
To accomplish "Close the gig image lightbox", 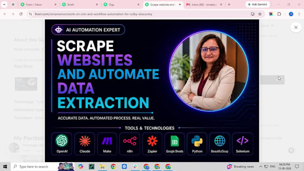I will pos(296,28).
